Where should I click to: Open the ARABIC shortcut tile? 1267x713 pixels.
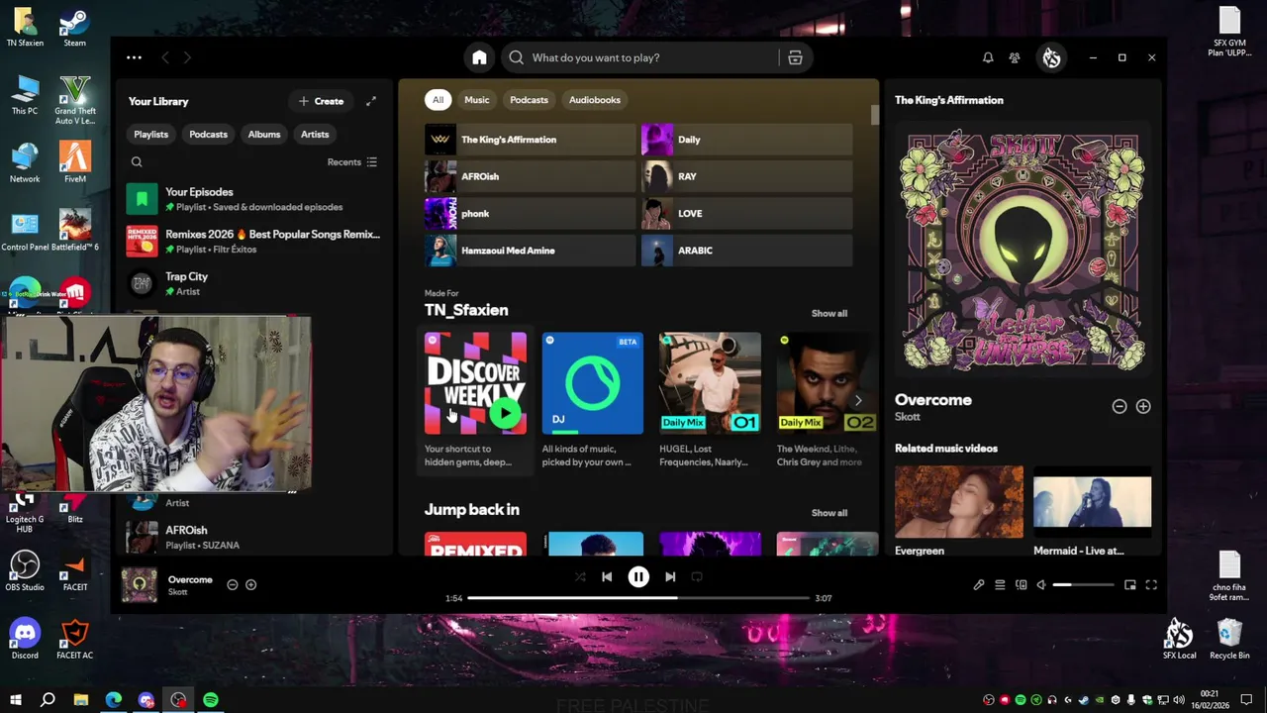[746, 251]
